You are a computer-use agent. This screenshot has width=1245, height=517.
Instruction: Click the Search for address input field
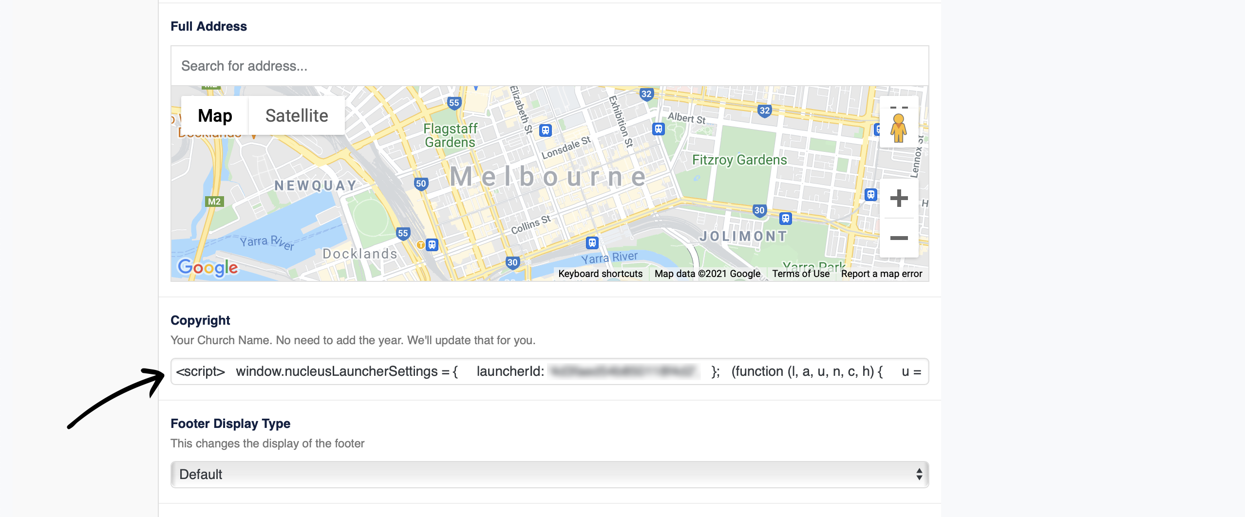(549, 66)
